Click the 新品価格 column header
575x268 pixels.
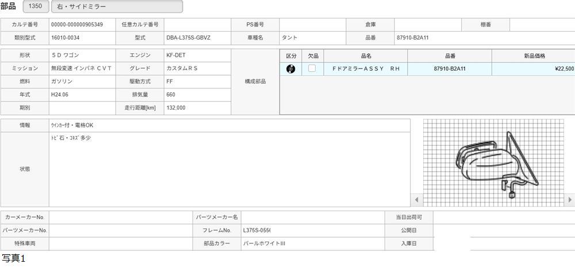click(534, 56)
